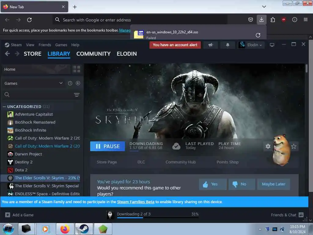Screen dimensions: 313x235
Task: Open Skyrim Community Hub link
Action: (181, 162)
